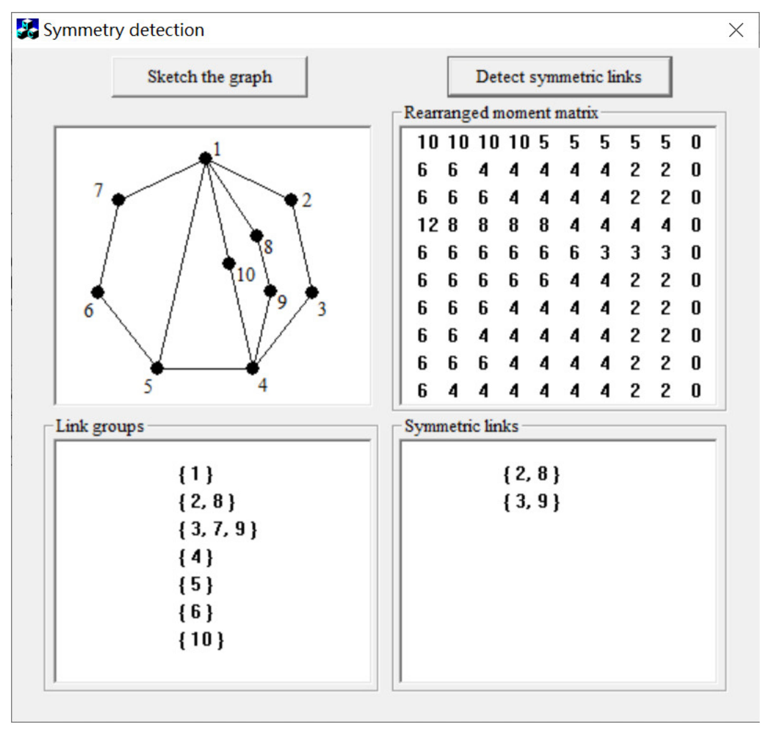Click the 12 value in moment matrix
The width and height of the screenshot is (773, 735).
[427, 225]
